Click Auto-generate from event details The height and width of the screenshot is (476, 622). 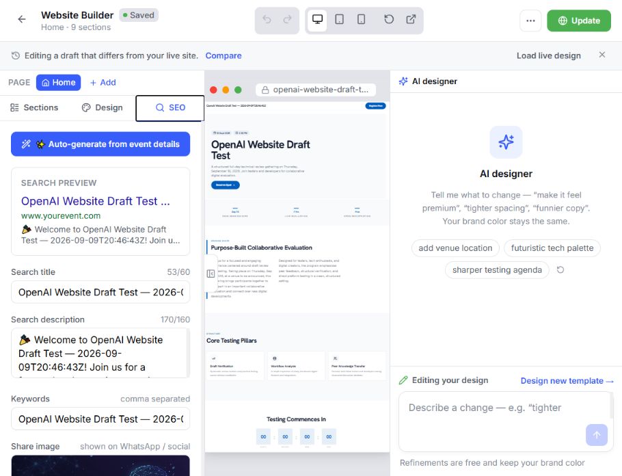(x=100, y=144)
